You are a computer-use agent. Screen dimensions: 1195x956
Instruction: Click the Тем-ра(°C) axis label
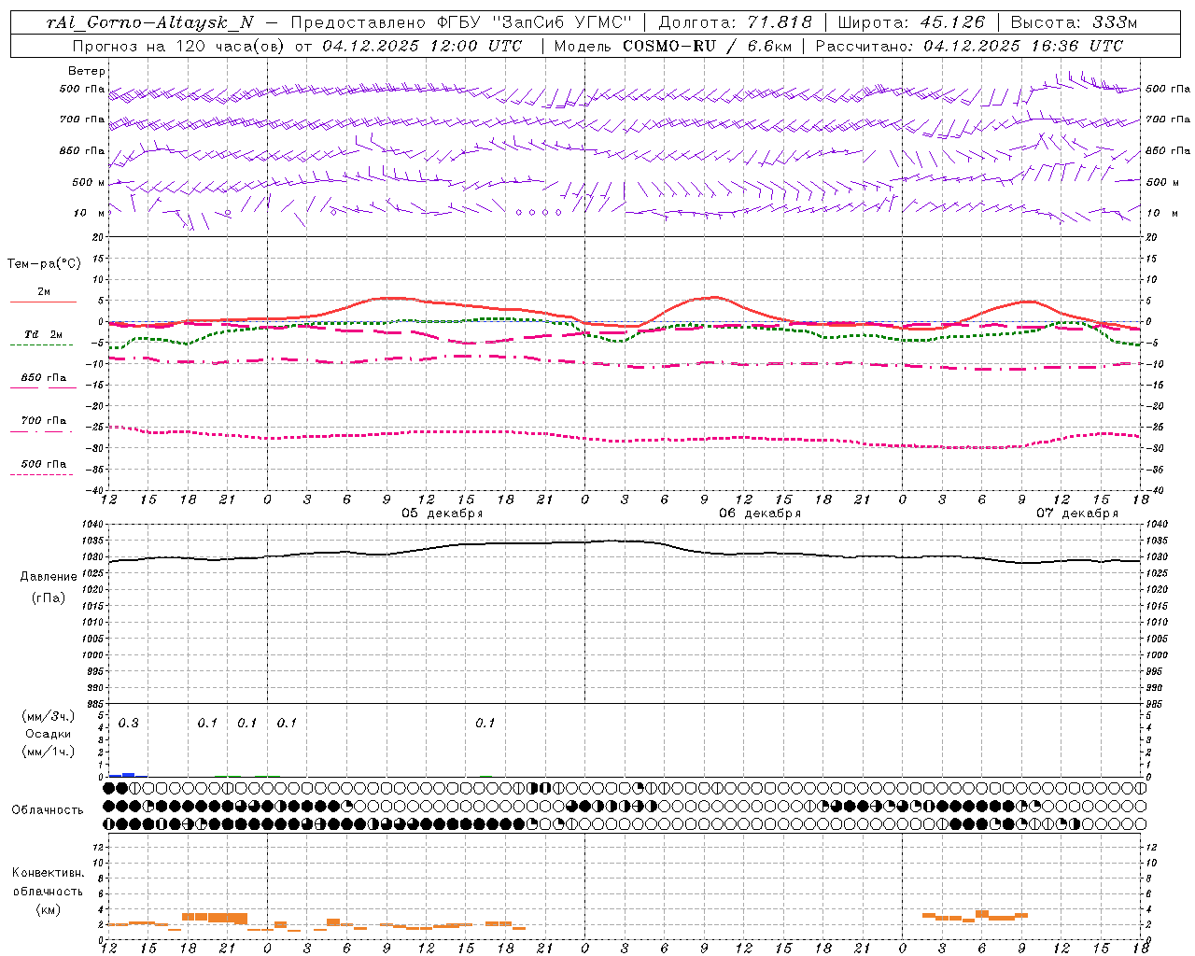tap(44, 263)
